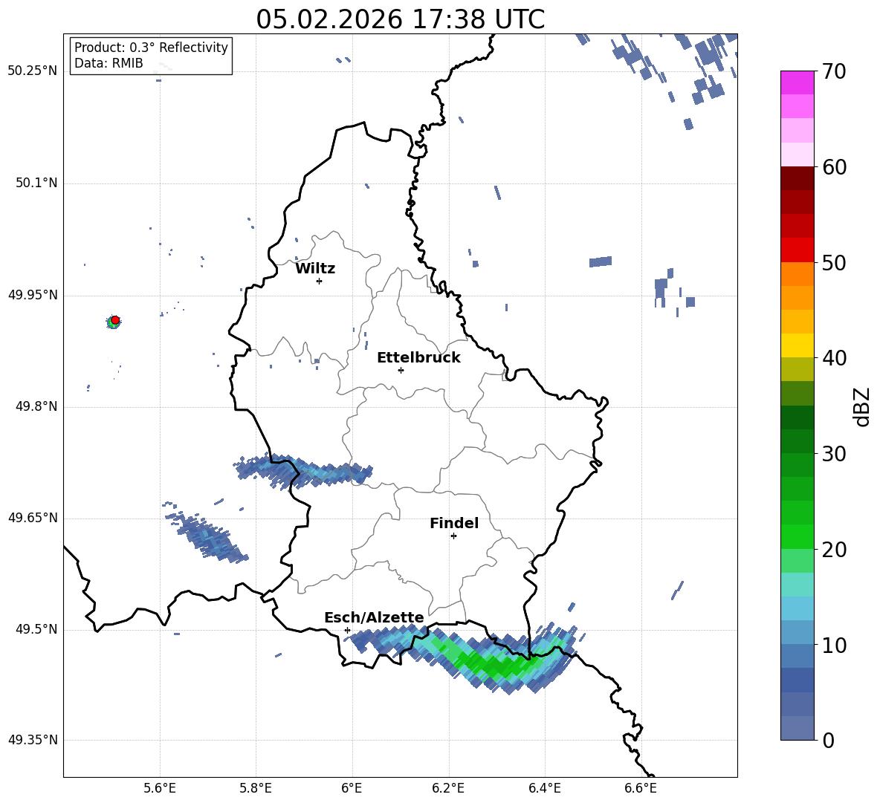Pick the bright red colorbar swatch above 50
Screen dimensions: 880x803
(797, 250)
